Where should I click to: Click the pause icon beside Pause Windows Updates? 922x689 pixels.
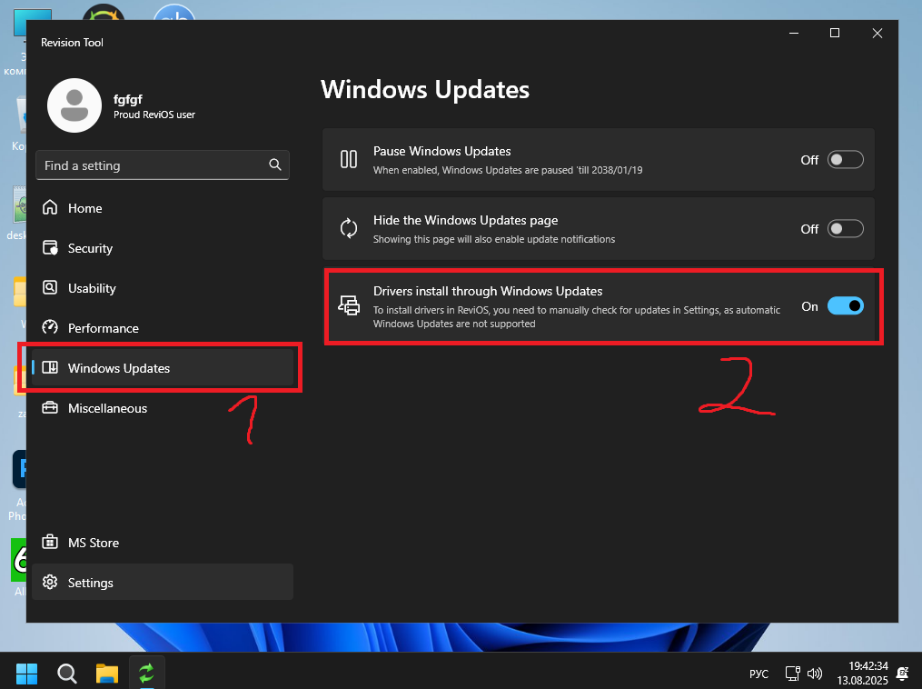point(349,159)
